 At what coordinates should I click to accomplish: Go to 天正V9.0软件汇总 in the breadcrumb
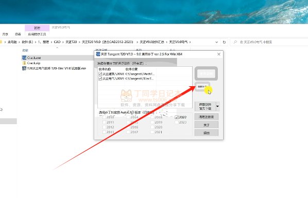tap(152, 42)
